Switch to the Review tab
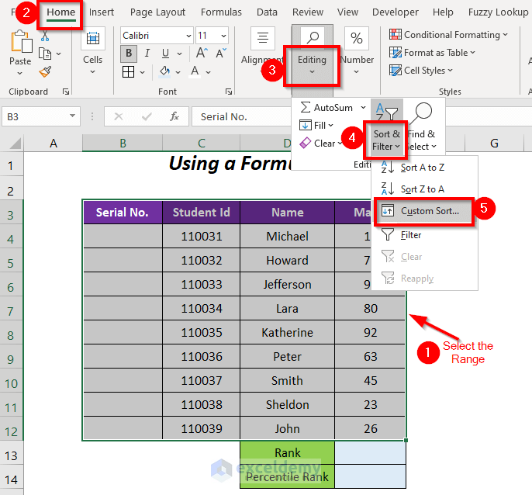532x495 pixels. 308,12
